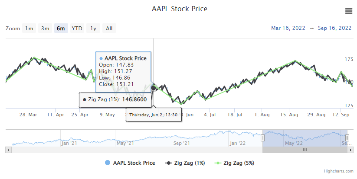Viewport: 357px width, 179px height.
Task: Click the Zig Zag (5%) legend marker
Action: tap(218, 163)
